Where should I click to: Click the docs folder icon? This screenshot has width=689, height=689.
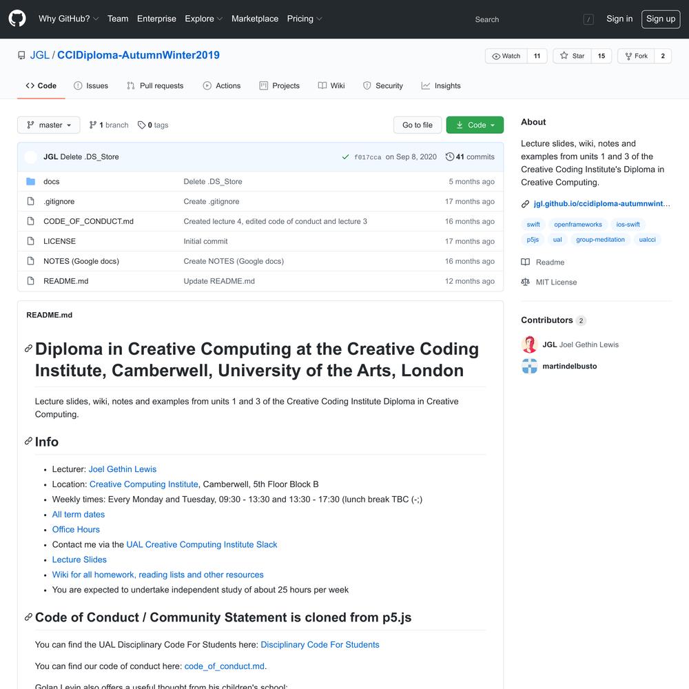tap(30, 181)
